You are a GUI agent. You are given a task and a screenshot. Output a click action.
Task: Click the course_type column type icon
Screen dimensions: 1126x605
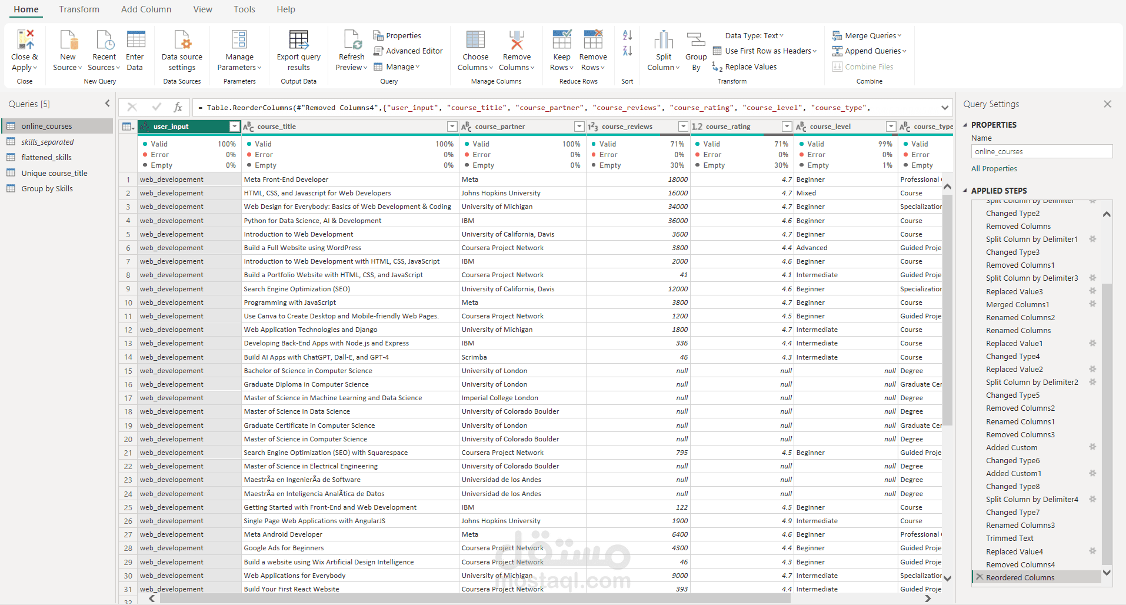[905, 127]
